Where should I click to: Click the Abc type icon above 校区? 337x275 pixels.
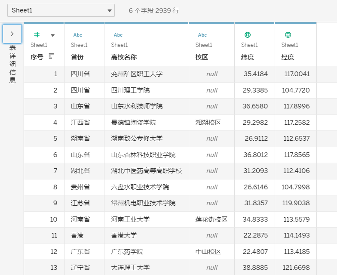pyautogui.click(x=202, y=35)
